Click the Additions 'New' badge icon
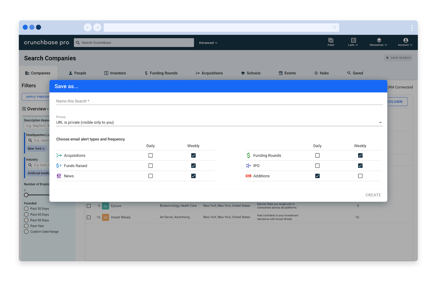 pos(248,176)
